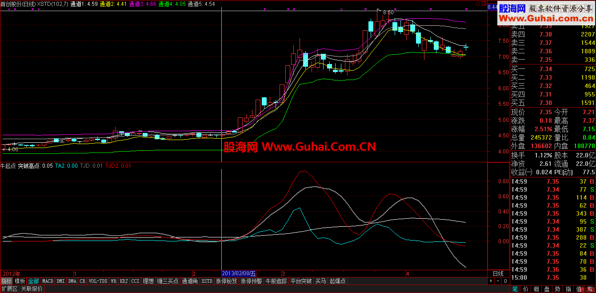Switch to the 指 index tab

[x=568, y=289]
